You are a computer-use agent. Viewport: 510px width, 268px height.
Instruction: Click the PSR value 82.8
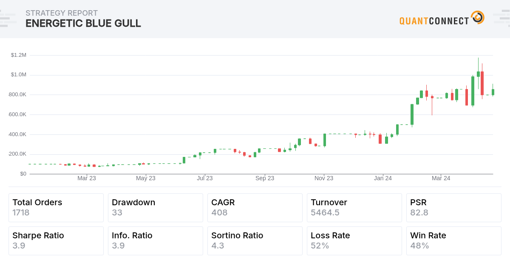[x=419, y=212]
